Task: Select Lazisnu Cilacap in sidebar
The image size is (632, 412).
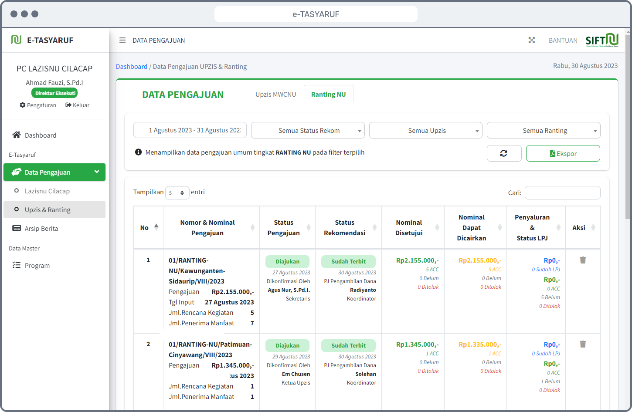Action: coord(47,191)
